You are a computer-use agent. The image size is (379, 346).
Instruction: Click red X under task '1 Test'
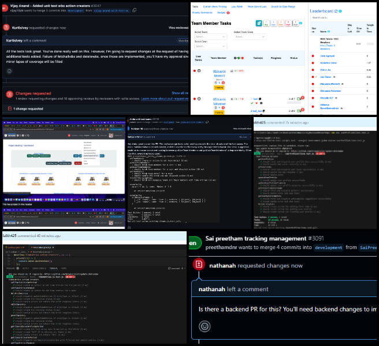tap(257, 103)
